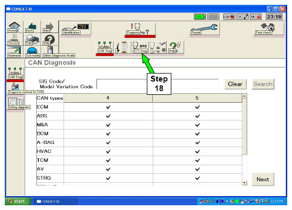
Task: Click the TCM row label
Action: click(43, 160)
